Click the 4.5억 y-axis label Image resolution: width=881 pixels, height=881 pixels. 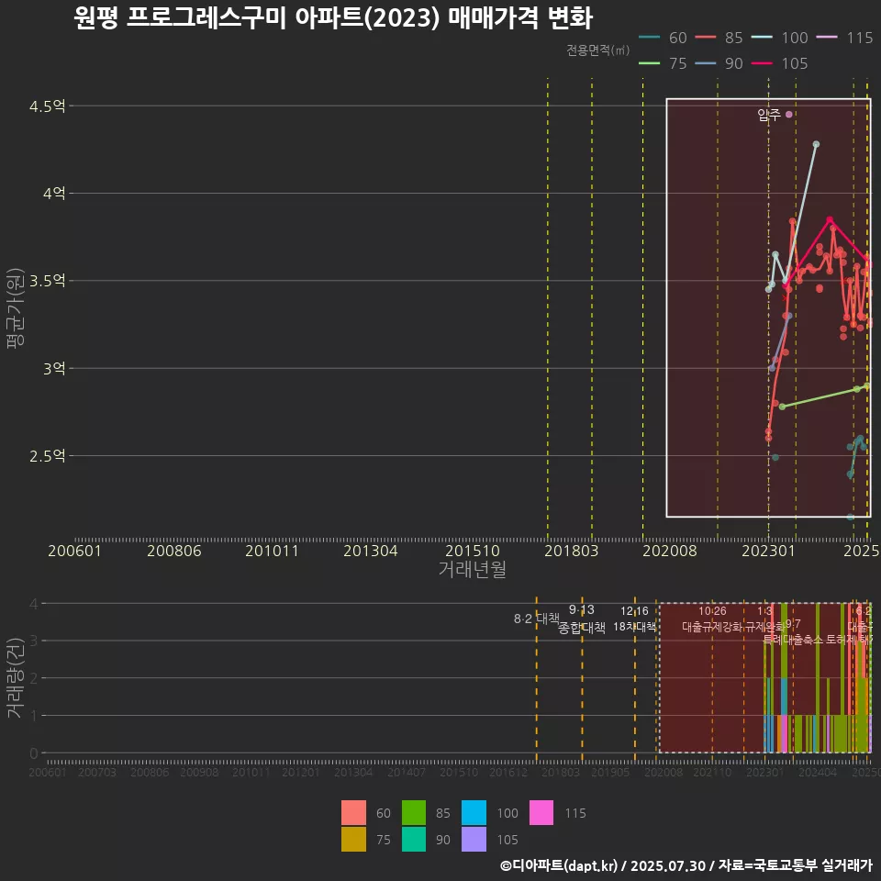pos(47,106)
